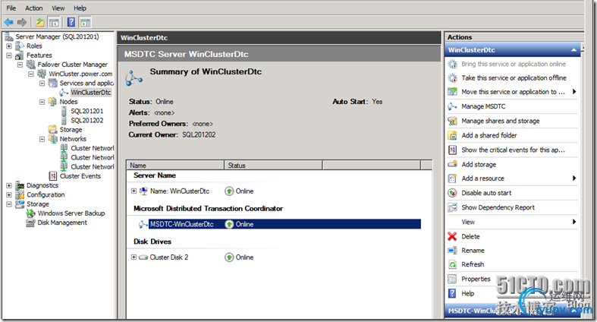This screenshot has height=322, width=597.
Task: Click the Windows Server Backup icon
Action: pyautogui.click(x=30, y=213)
